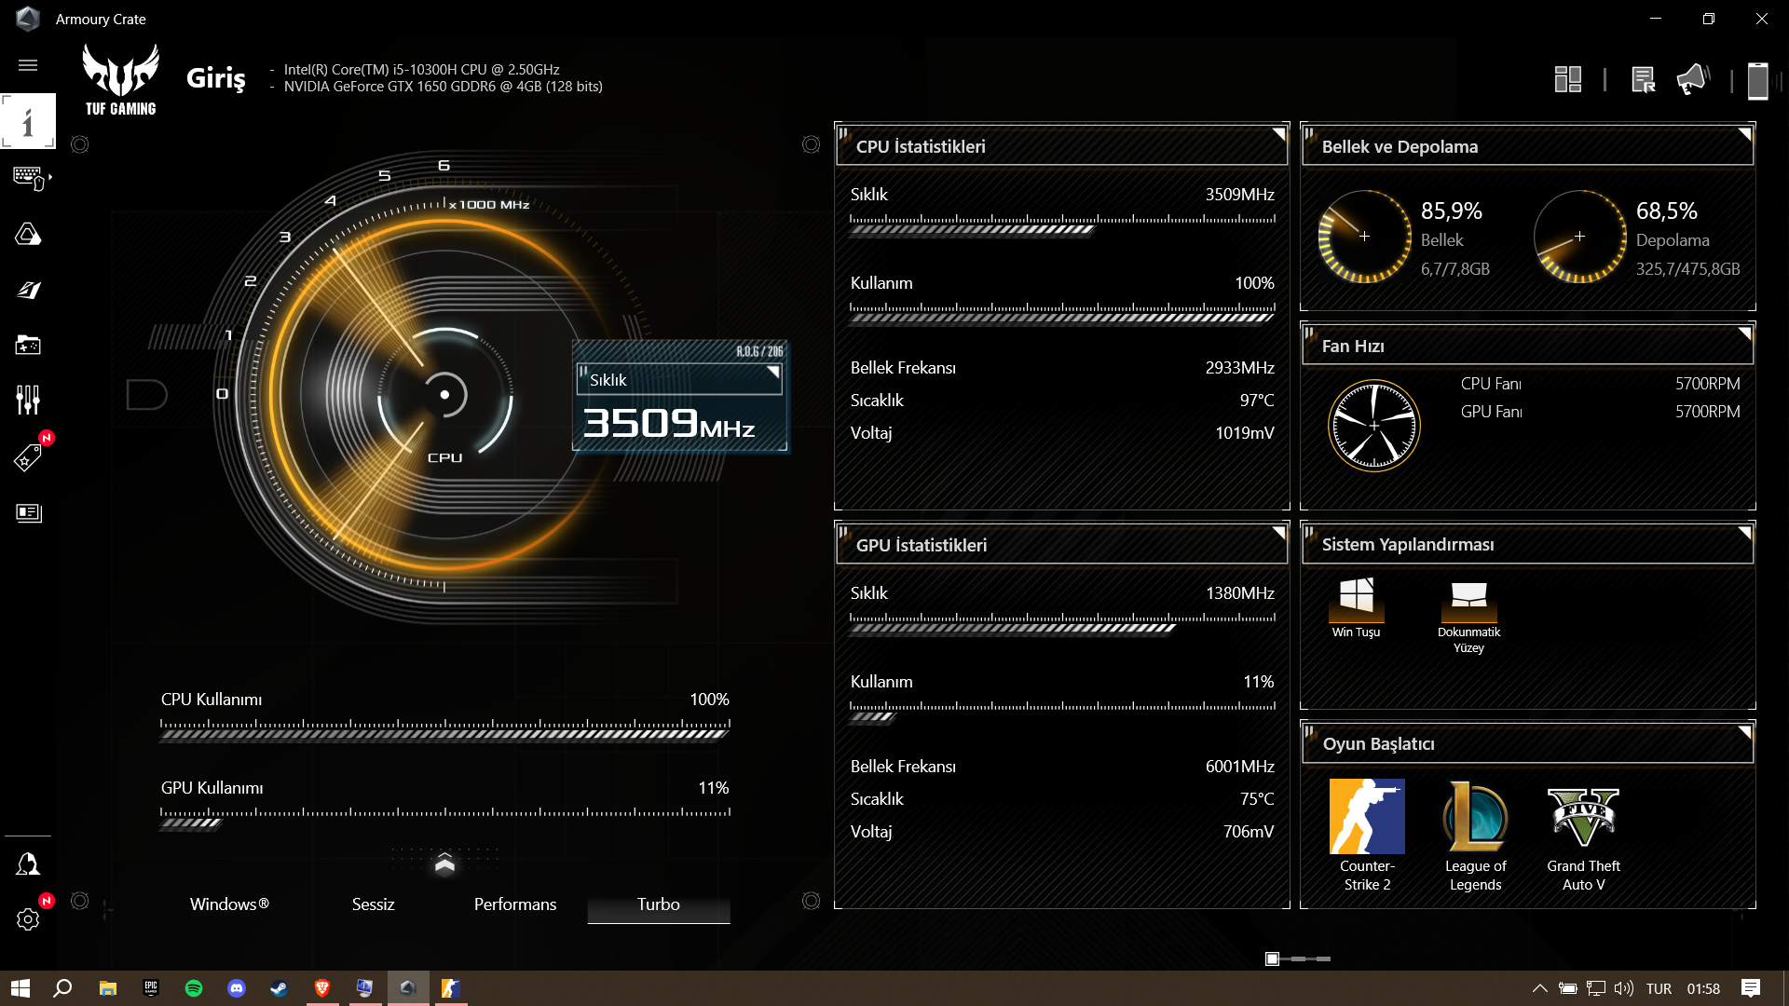This screenshot has width=1789, height=1006.
Task: Select the Turbo mode tab
Action: (658, 904)
